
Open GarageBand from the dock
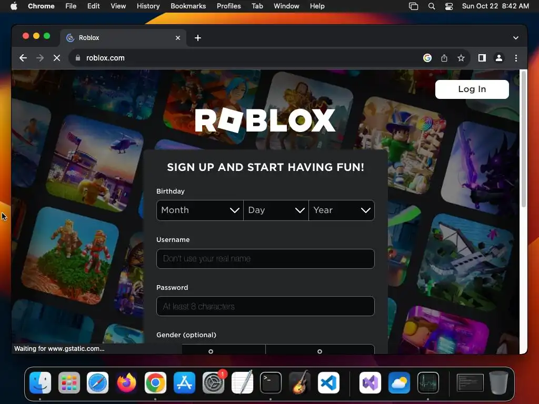pyautogui.click(x=300, y=383)
